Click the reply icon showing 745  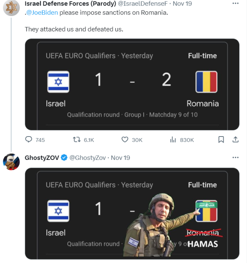29,140
